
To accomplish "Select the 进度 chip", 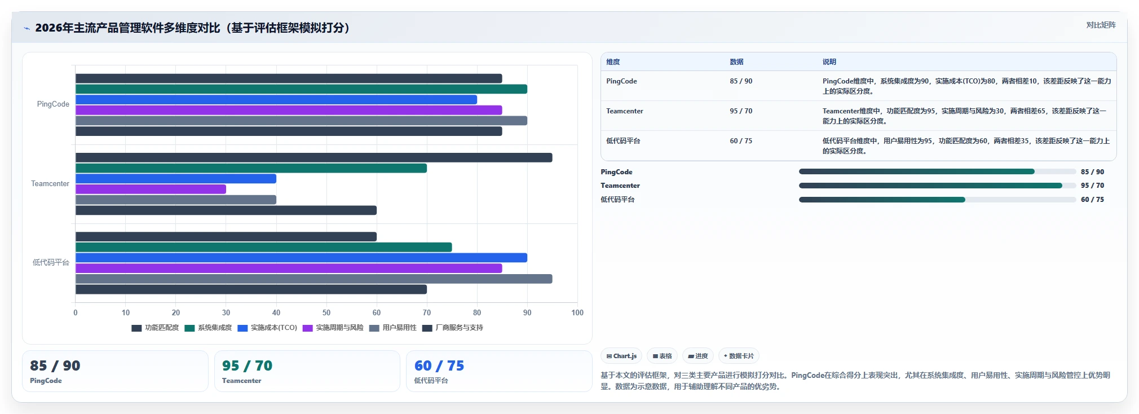I will click(697, 356).
